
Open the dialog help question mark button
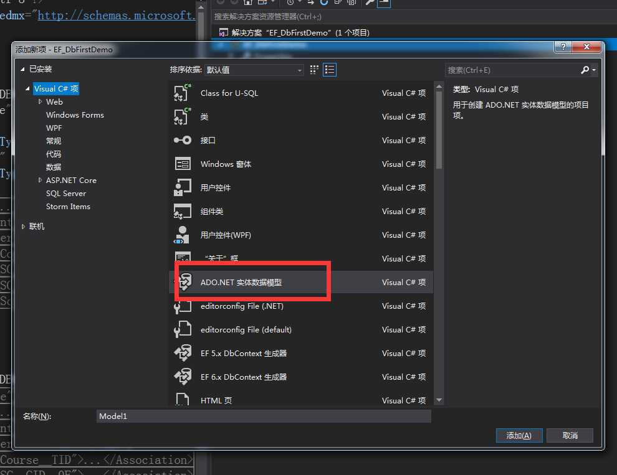tap(563, 47)
